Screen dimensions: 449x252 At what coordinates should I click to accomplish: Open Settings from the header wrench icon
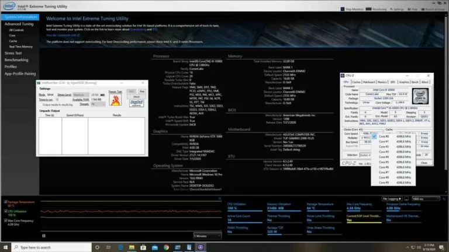(x=391, y=9)
